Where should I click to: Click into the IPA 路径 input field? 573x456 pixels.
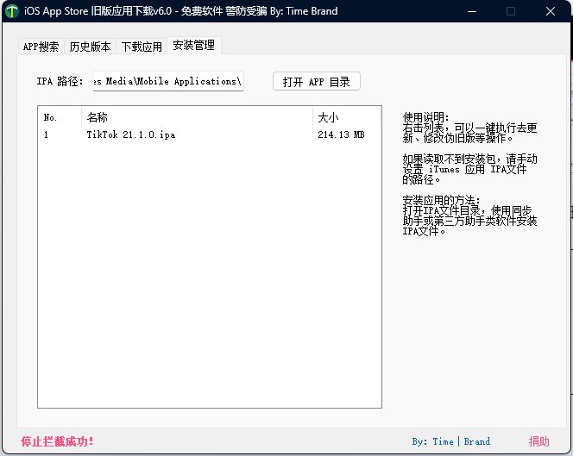coord(168,81)
